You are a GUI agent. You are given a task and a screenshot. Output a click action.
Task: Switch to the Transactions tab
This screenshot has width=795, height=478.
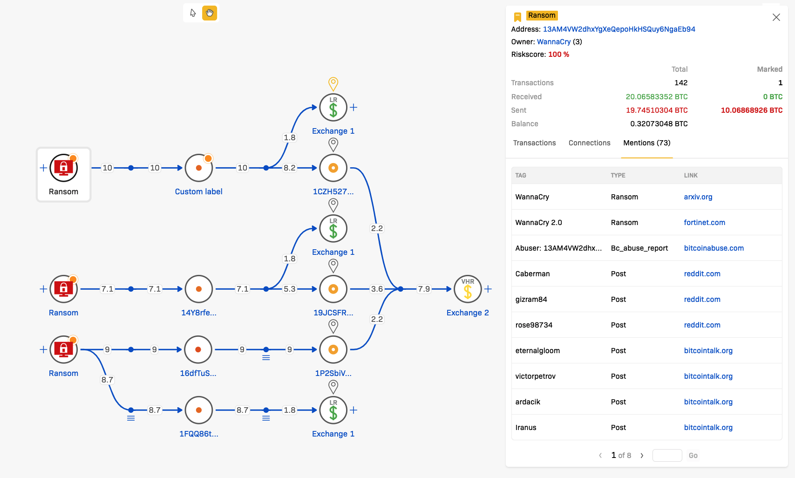click(534, 143)
